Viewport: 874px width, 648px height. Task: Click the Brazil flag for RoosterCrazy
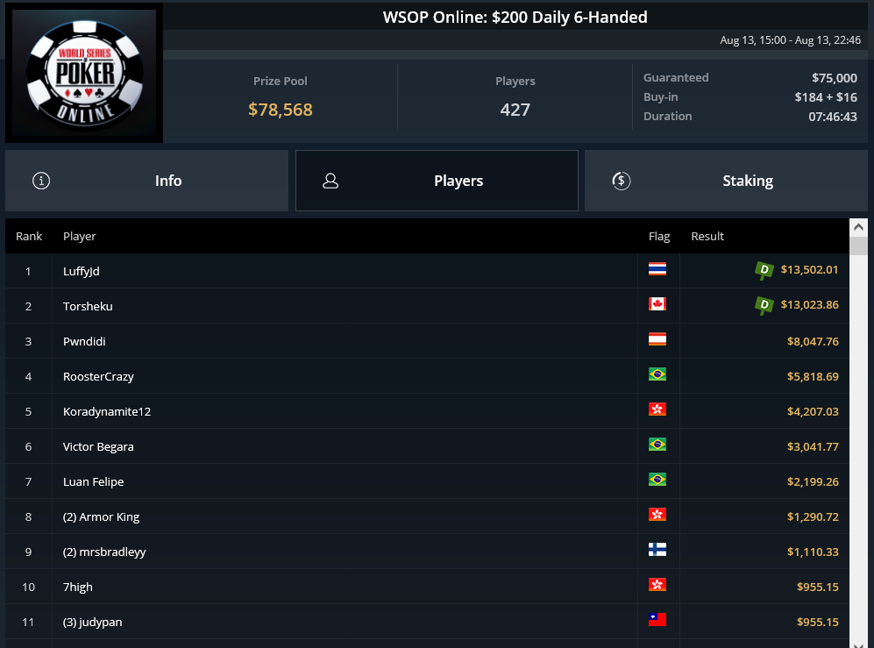657,374
